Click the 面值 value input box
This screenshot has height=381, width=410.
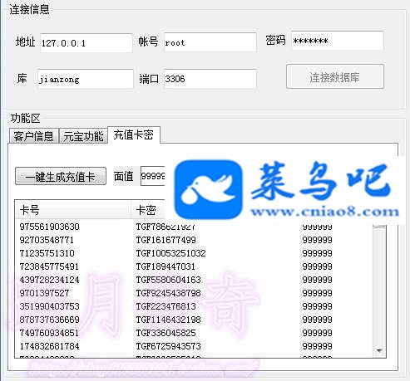point(153,176)
